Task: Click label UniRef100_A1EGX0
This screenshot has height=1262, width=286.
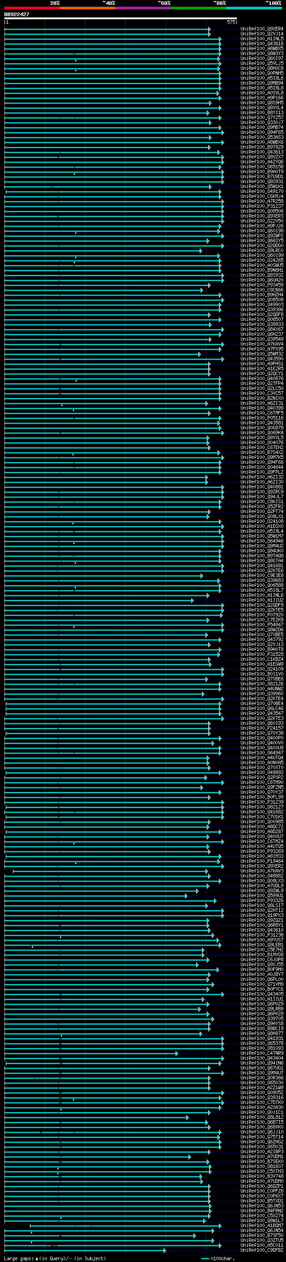Action: [x=262, y=526]
